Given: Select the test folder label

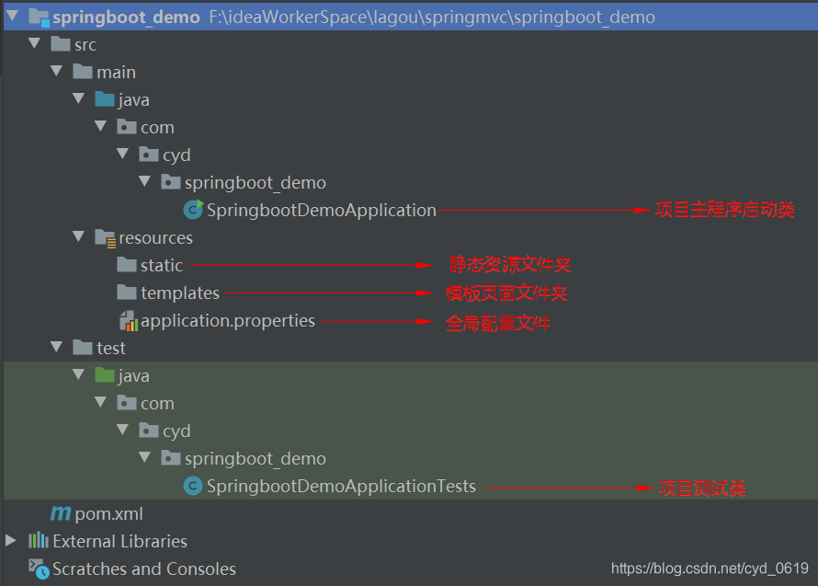Looking at the screenshot, I should click(111, 349).
